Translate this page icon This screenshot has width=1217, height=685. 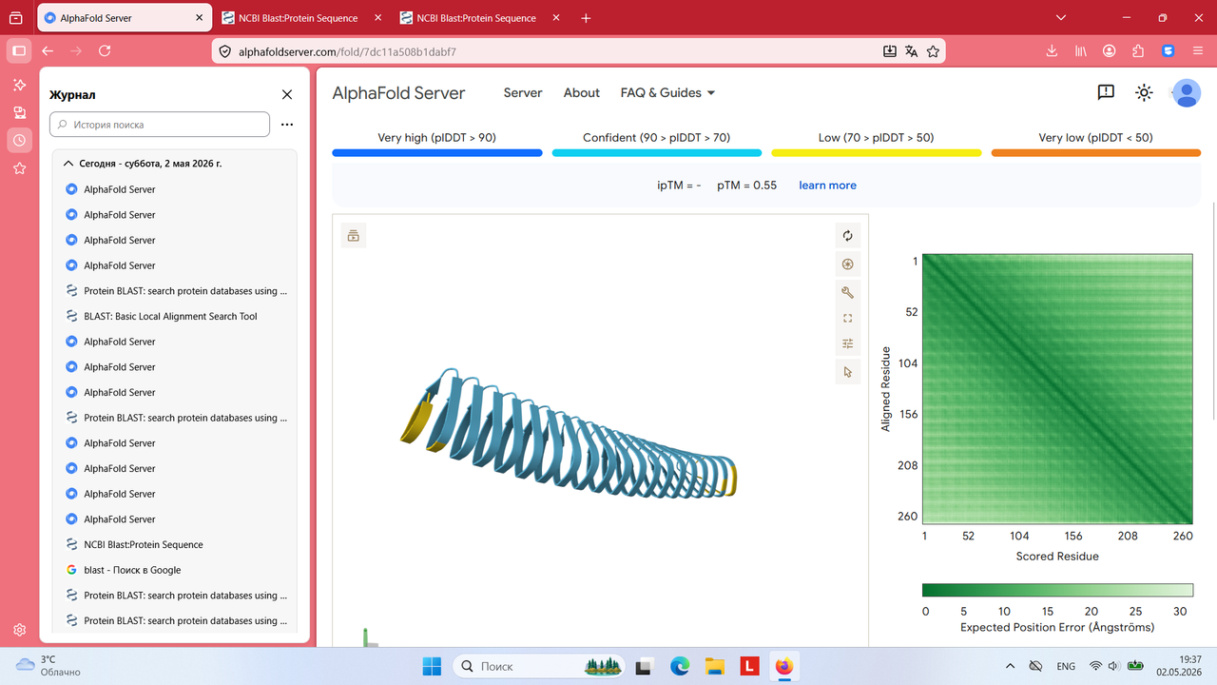(x=911, y=51)
